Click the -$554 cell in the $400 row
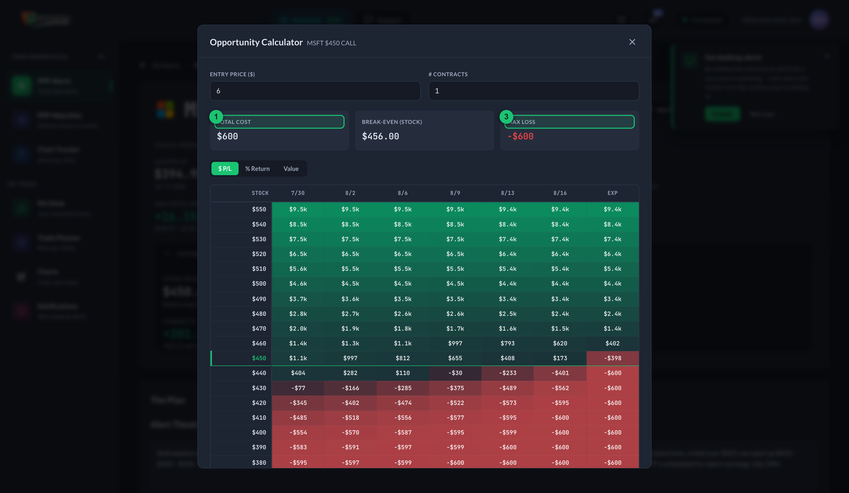 click(298, 433)
